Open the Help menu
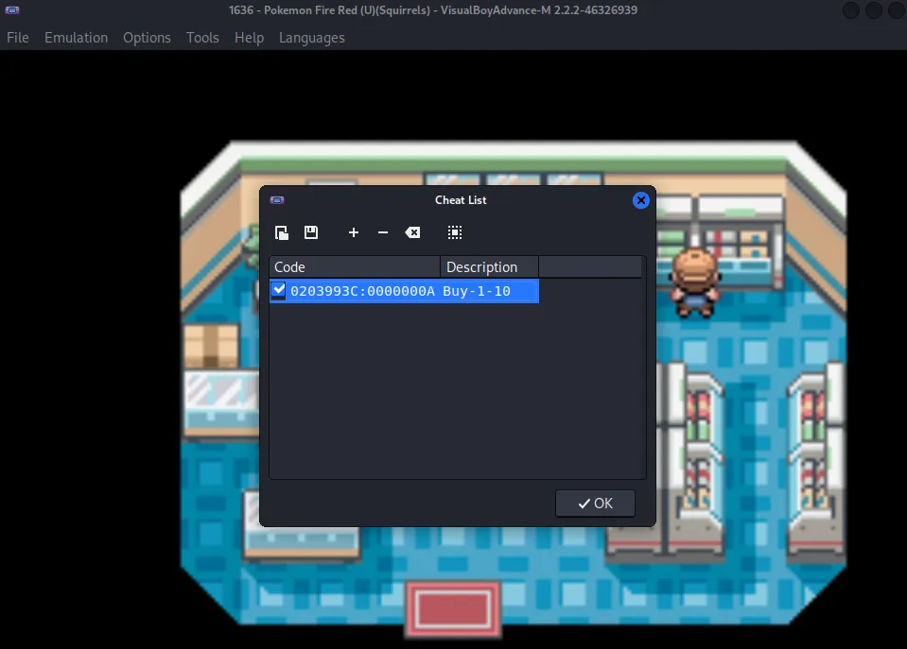Viewport: 907px width, 649px height. click(x=249, y=38)
